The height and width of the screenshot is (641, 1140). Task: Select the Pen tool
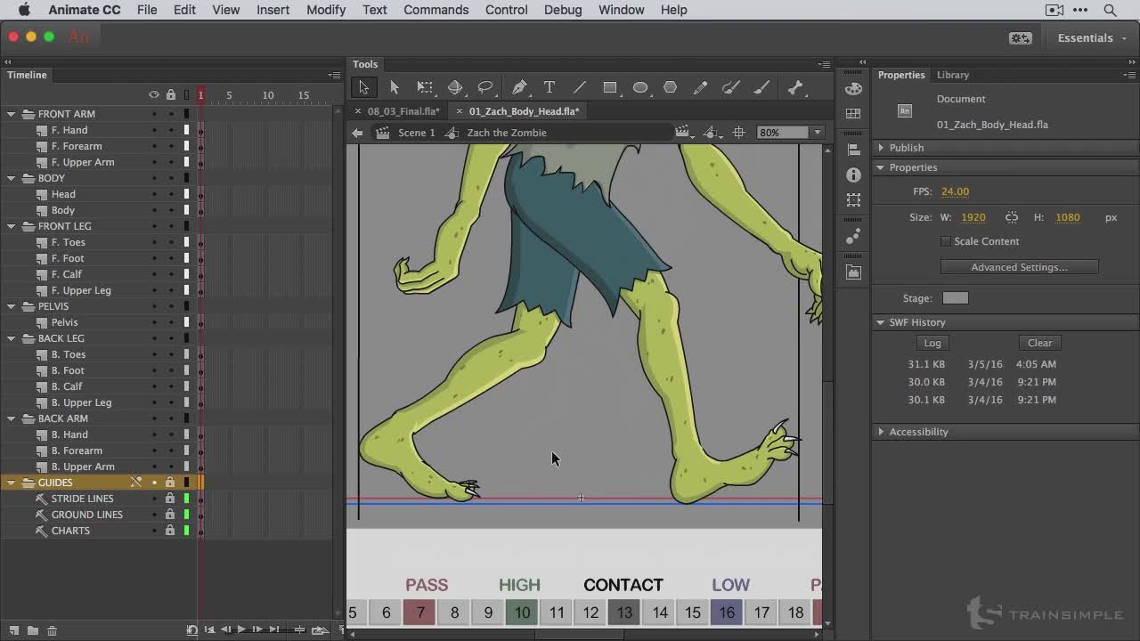point(519,87)
